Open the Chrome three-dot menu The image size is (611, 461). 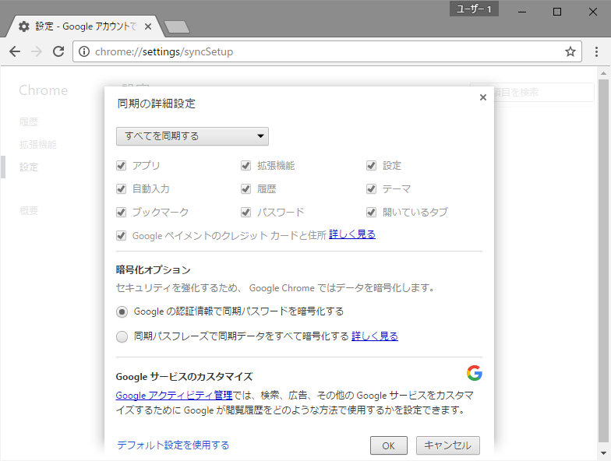point(596,51)
